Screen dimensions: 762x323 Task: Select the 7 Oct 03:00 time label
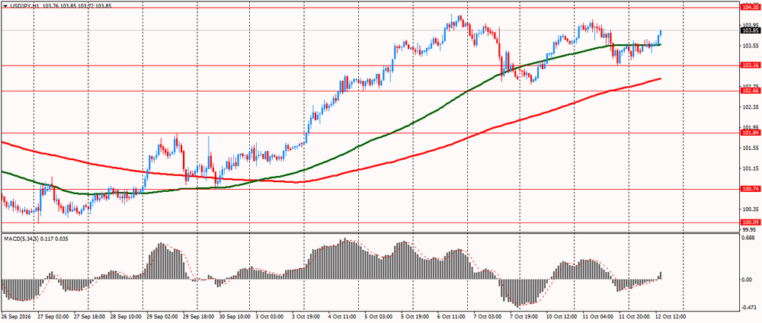(489, 315)
